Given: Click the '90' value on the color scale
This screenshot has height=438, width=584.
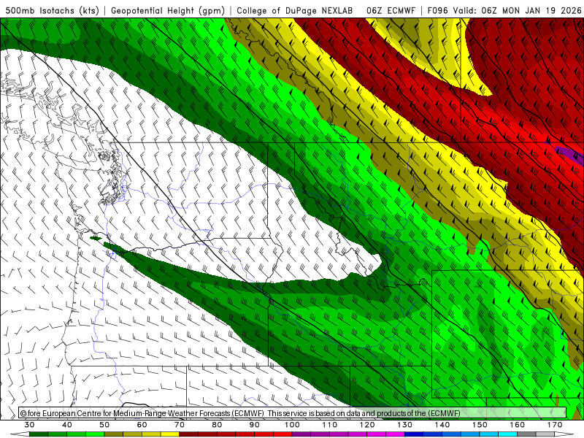Looking at the screenshot, I should tap(255, 425).
